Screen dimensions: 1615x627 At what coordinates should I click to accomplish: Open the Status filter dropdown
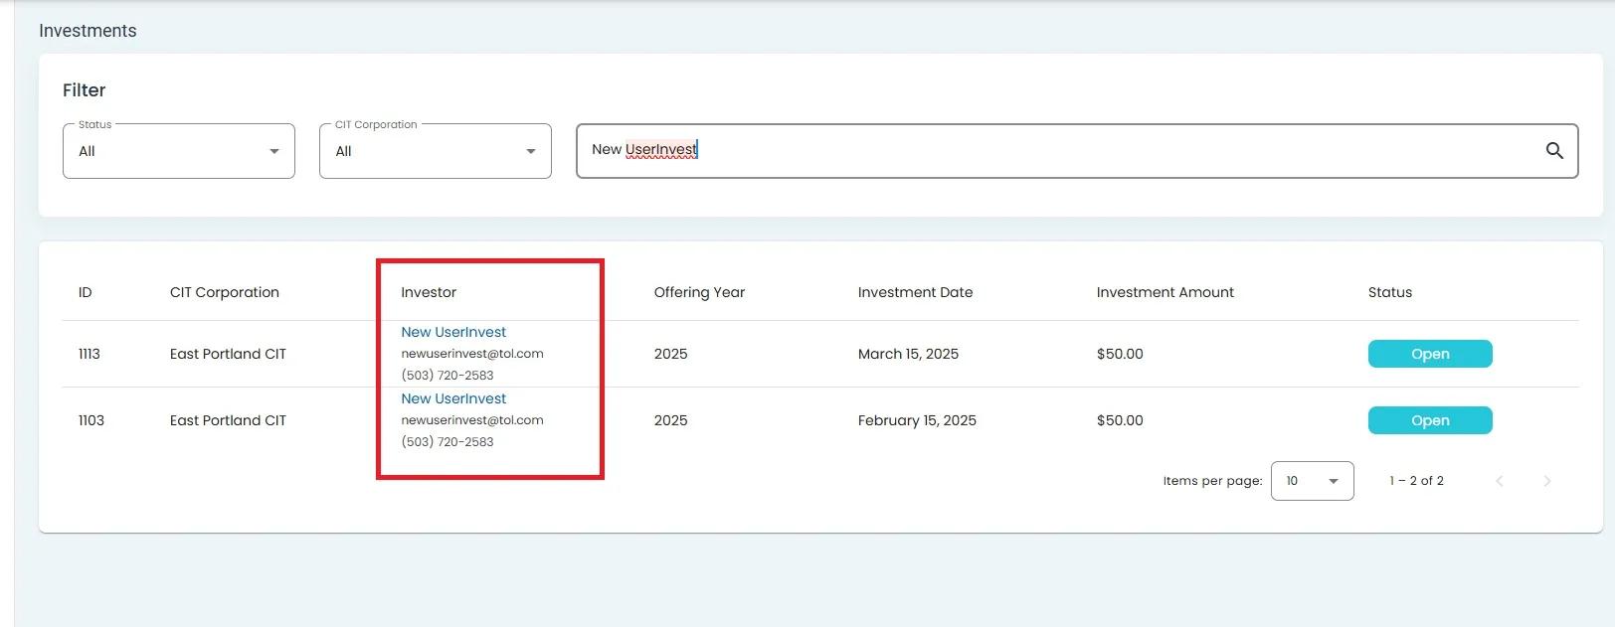point(179,151)
